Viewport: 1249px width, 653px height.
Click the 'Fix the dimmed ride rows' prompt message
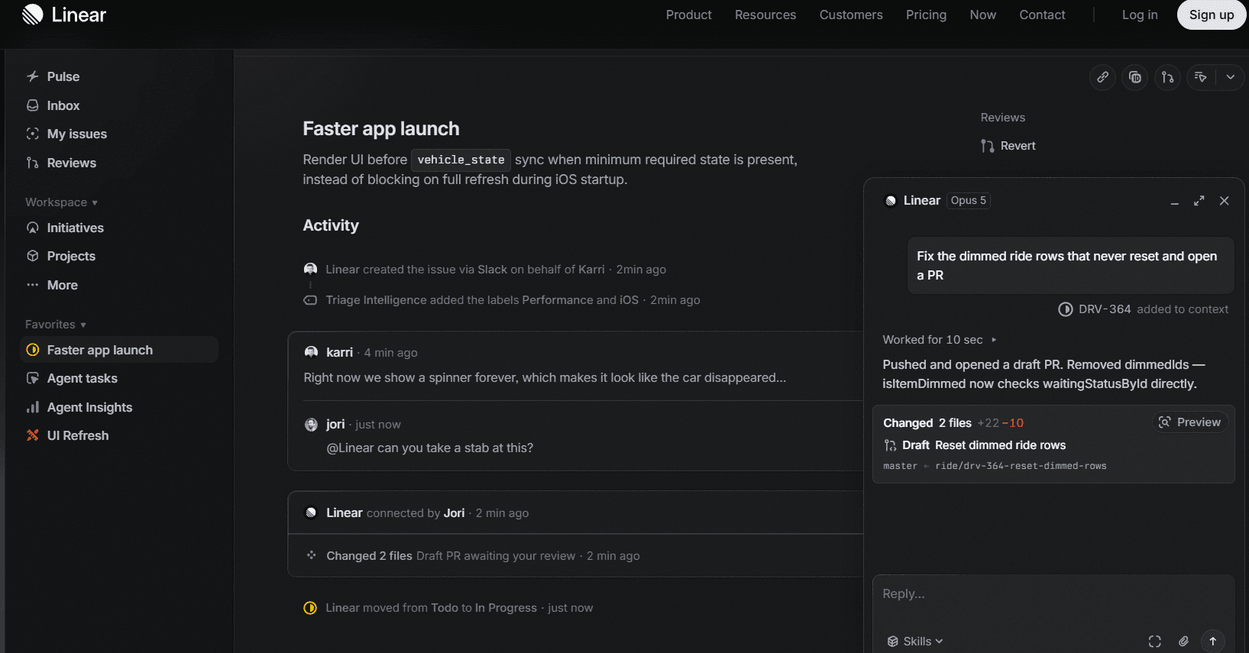(x=1071, y=266)
